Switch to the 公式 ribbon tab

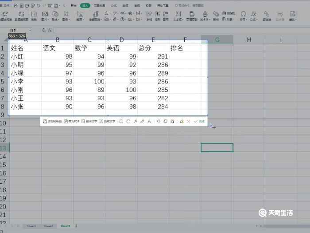pyautogui.click(x=114, y=5)
